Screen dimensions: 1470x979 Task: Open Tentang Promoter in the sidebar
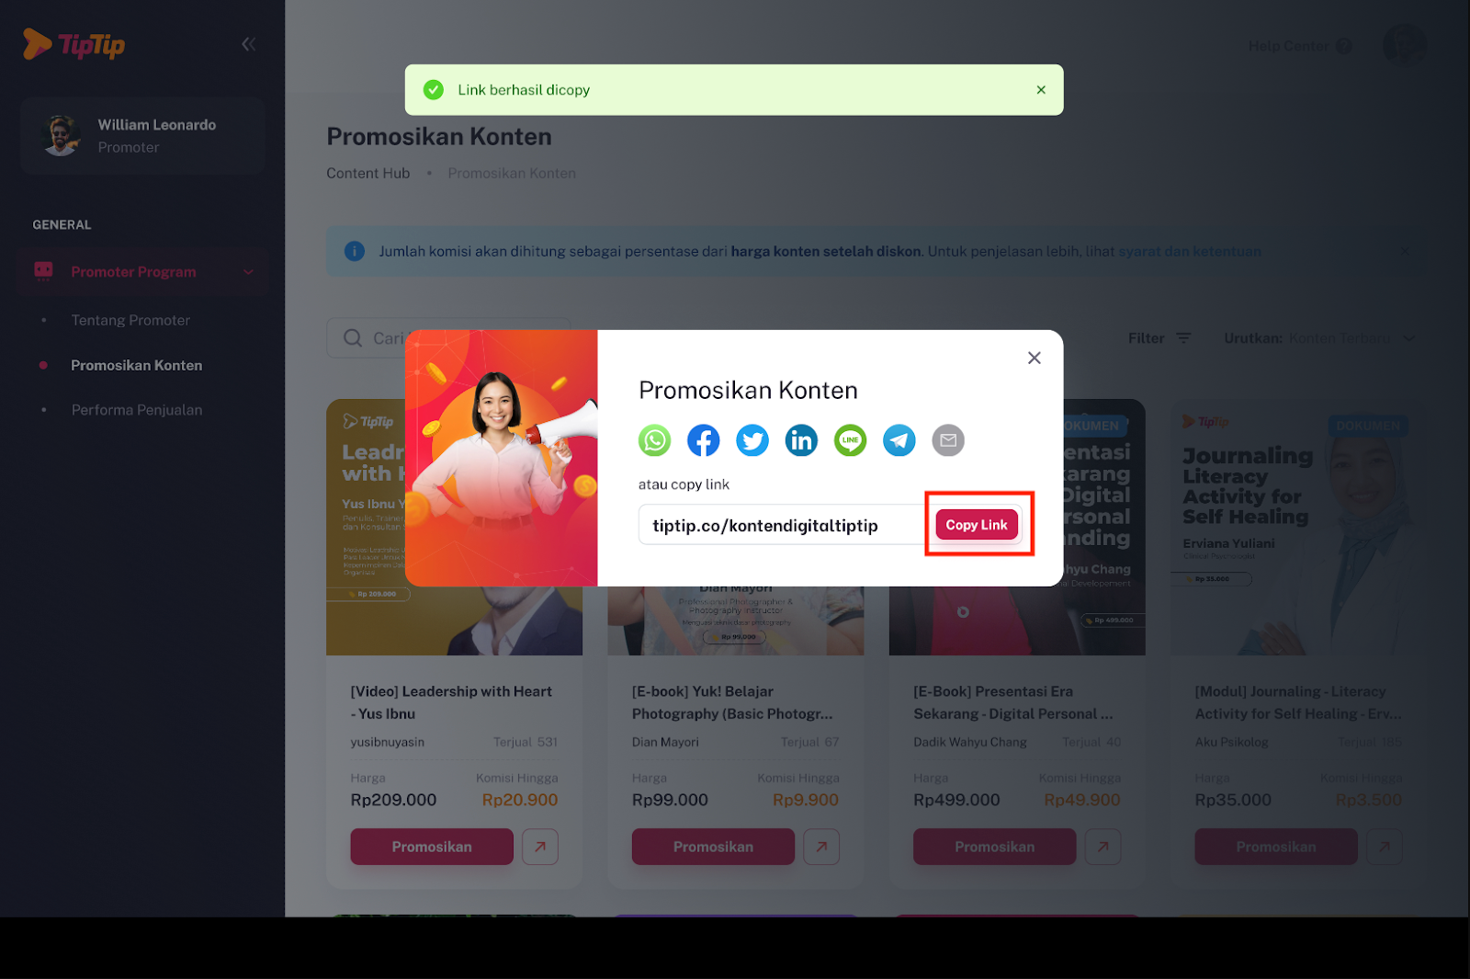(130, 320)
